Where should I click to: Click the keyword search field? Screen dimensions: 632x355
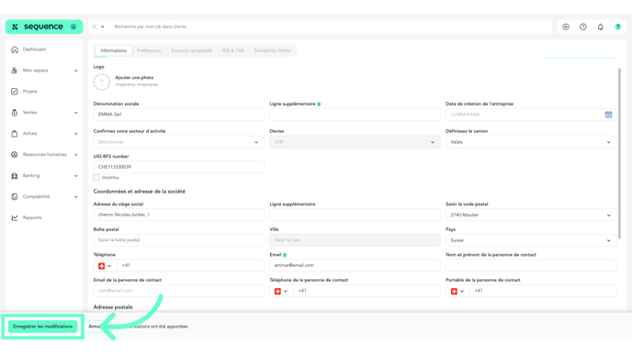pos(332,27)
